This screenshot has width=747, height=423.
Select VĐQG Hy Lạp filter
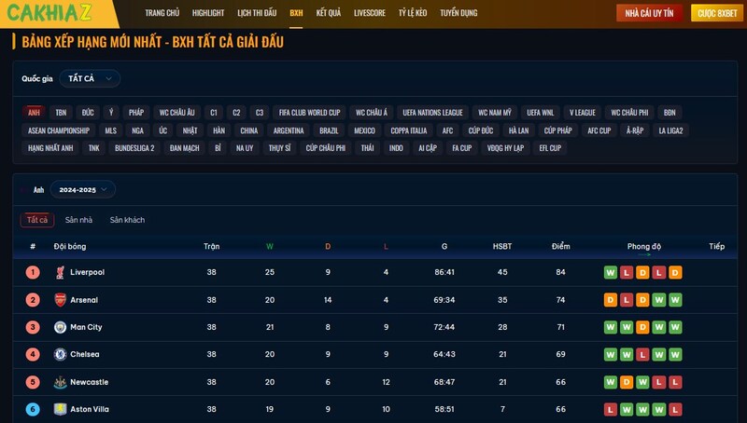(505, 148)
